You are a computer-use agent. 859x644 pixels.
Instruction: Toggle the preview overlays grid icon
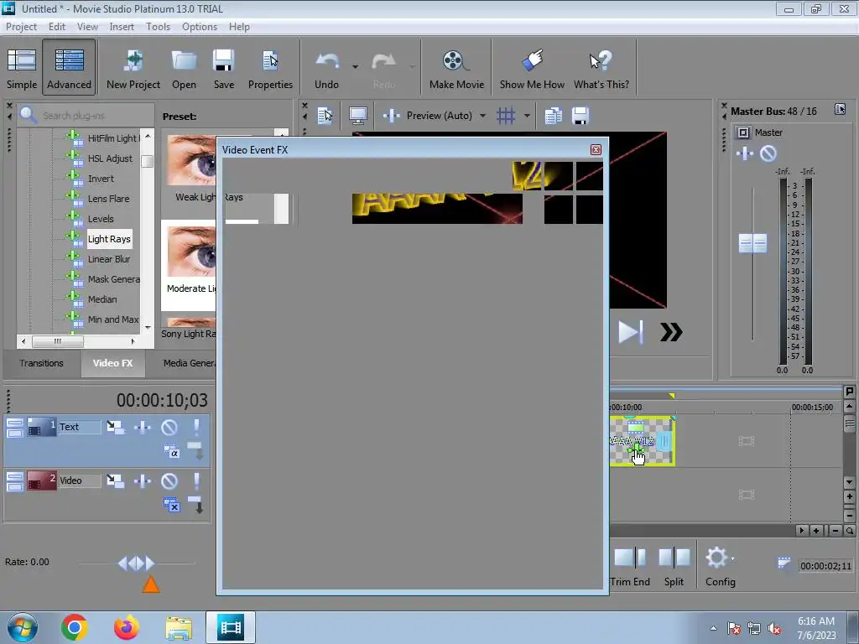coord(506,116)
